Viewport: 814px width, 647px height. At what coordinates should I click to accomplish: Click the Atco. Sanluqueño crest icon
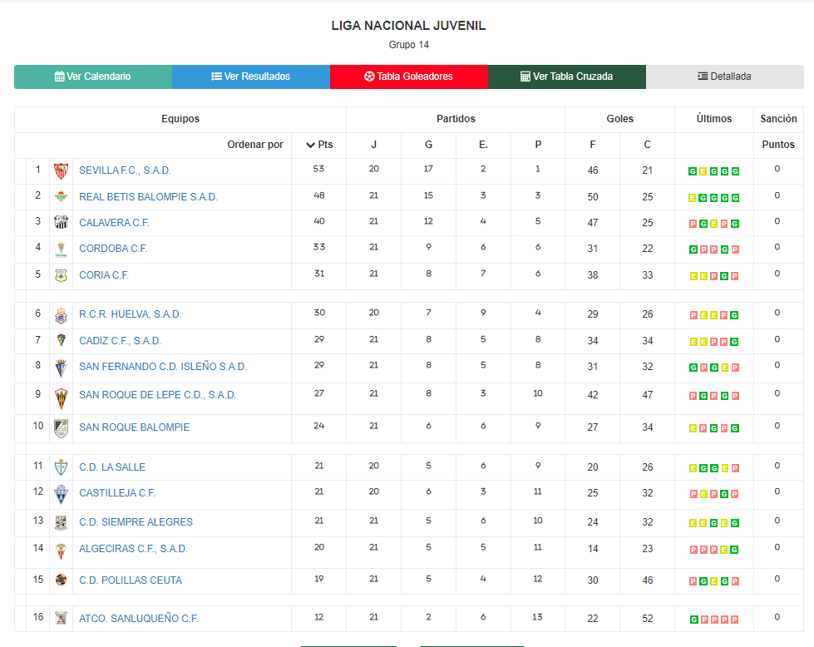pyautogui.click(x=62, y=618)
